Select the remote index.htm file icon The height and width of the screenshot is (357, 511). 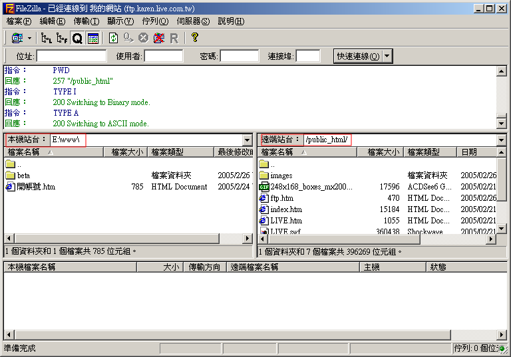pyautogui.click(x=263, y=209)
